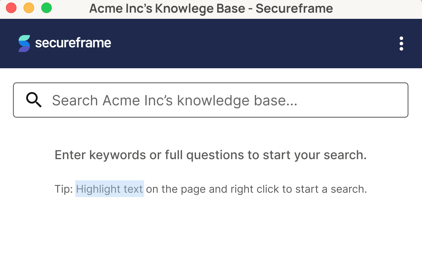This screenshot has width=422, height=278.
Task: Click the secureframe wordmark text
Action: pos(73,43)
